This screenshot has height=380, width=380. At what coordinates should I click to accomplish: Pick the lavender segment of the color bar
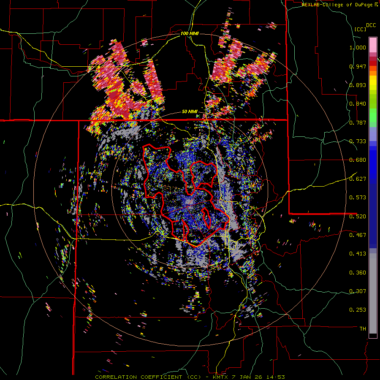point(373,134)
